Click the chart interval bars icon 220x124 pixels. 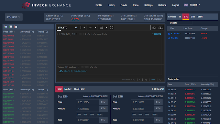81,27
